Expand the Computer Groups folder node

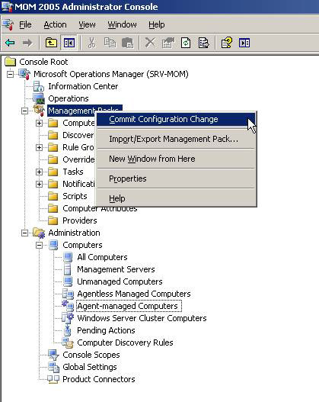click(39, 123)
